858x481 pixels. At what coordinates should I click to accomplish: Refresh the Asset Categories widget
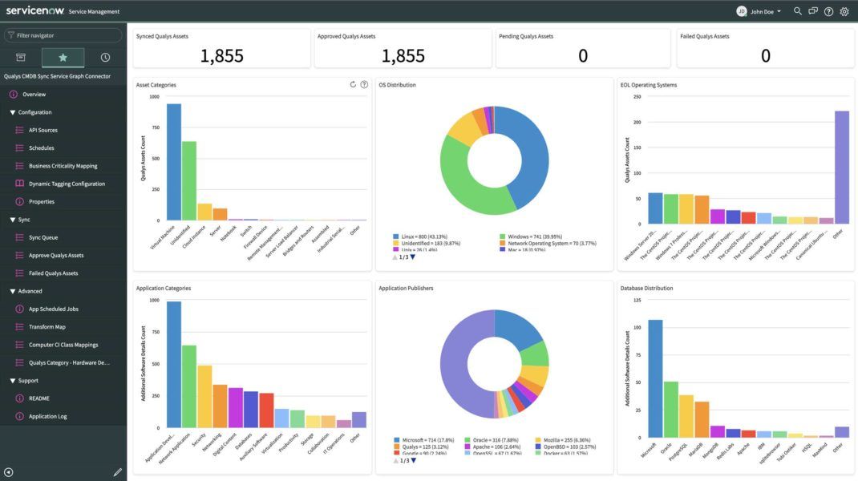pos(353,84)
